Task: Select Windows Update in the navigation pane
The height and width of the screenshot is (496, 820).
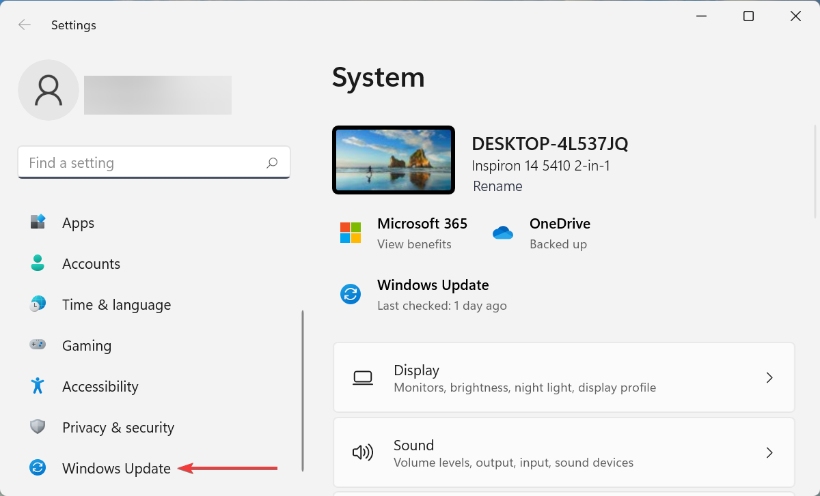Action: point(116,468)
